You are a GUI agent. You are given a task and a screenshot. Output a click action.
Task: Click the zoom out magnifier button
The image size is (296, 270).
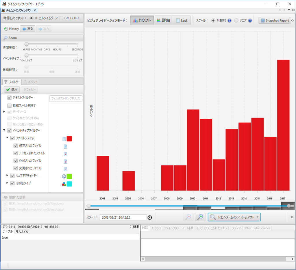(x=188, y=217)
